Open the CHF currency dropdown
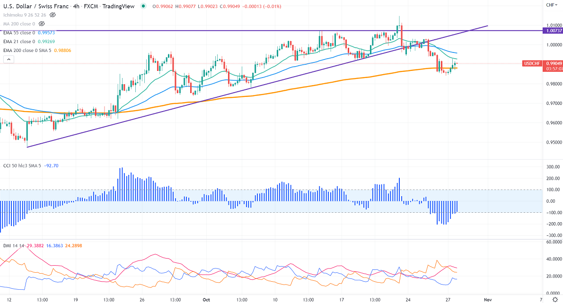Screen dimensions: 563x303 click(x=552, y=5)
